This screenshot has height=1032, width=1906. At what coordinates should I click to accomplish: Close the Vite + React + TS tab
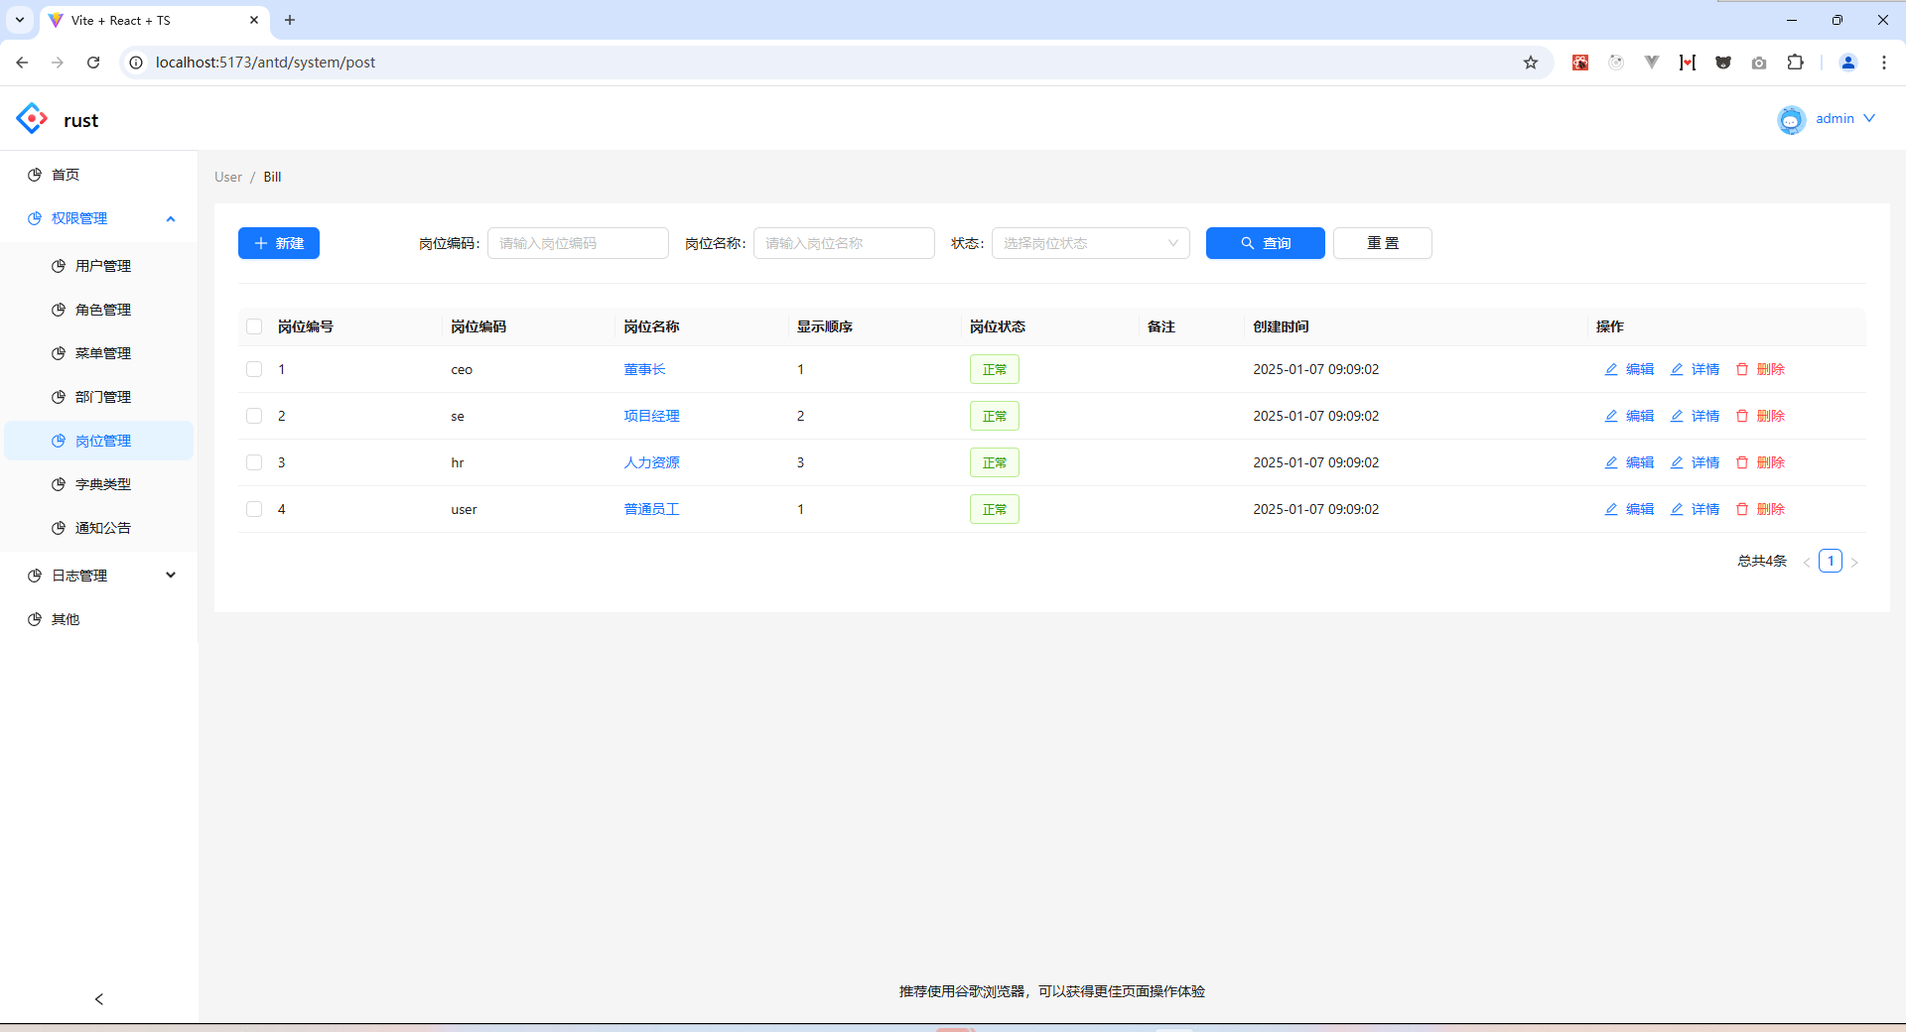(254, 20)
